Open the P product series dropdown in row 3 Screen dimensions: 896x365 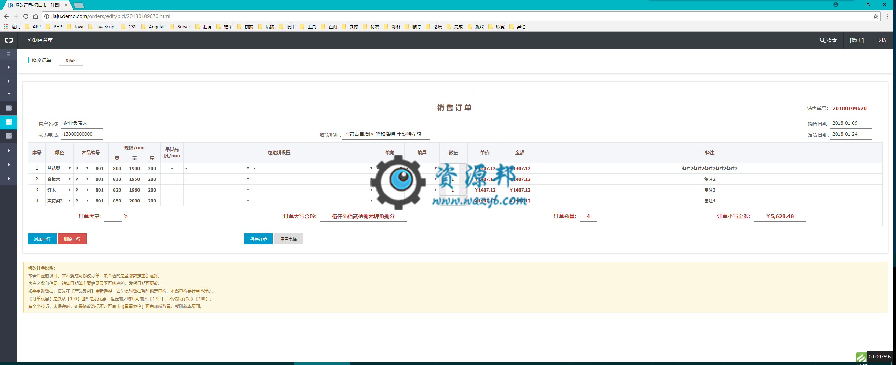[82, 190]
